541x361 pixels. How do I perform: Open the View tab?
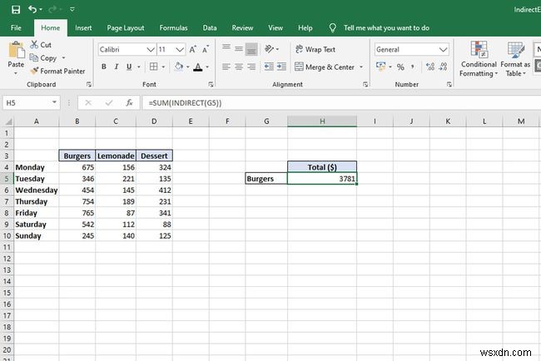275,28
